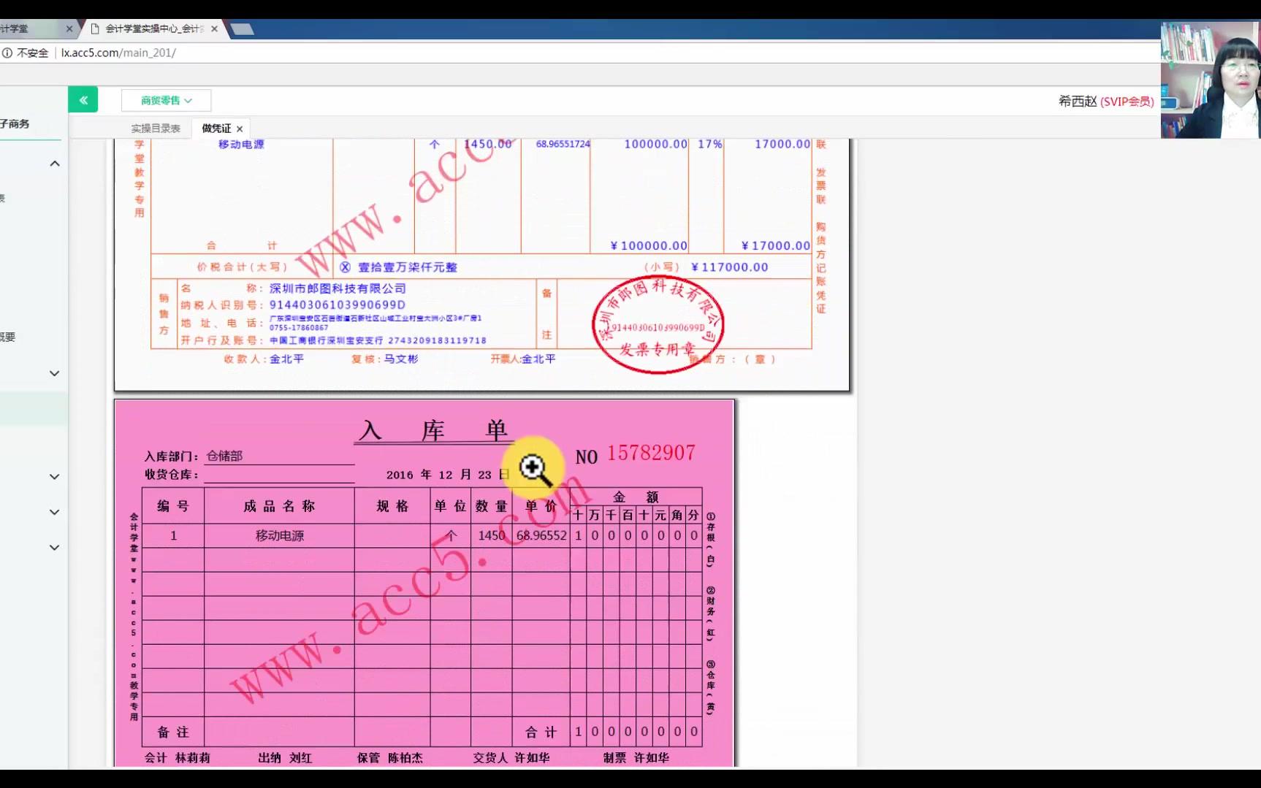Click 开票人:金北平 on the invoice
This screenshot has width=1261, height=788.
click(523, 359)
